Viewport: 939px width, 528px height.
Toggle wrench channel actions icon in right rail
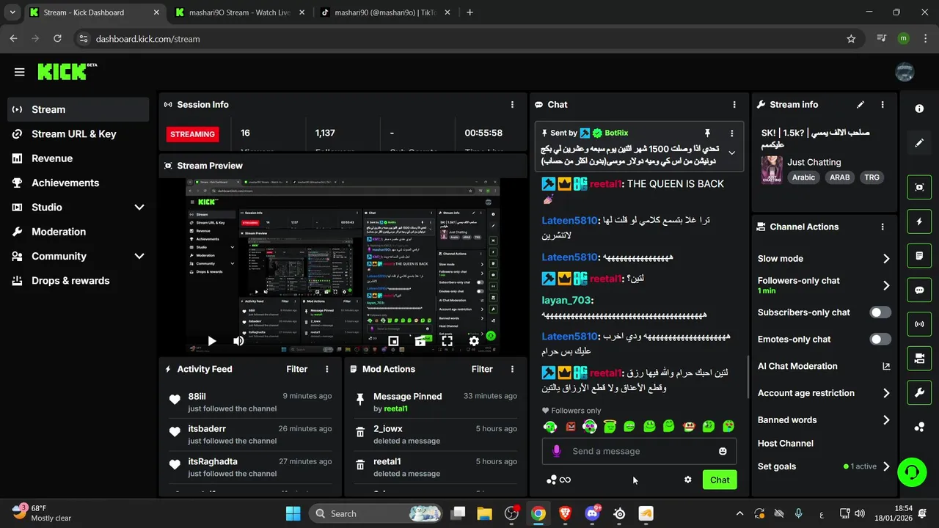tap(919, 392)
